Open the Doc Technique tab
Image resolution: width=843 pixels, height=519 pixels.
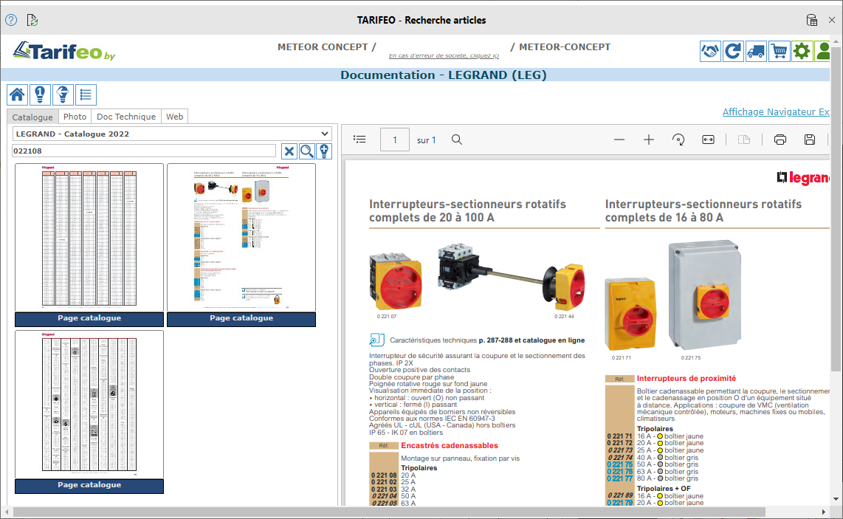(126, 117)
